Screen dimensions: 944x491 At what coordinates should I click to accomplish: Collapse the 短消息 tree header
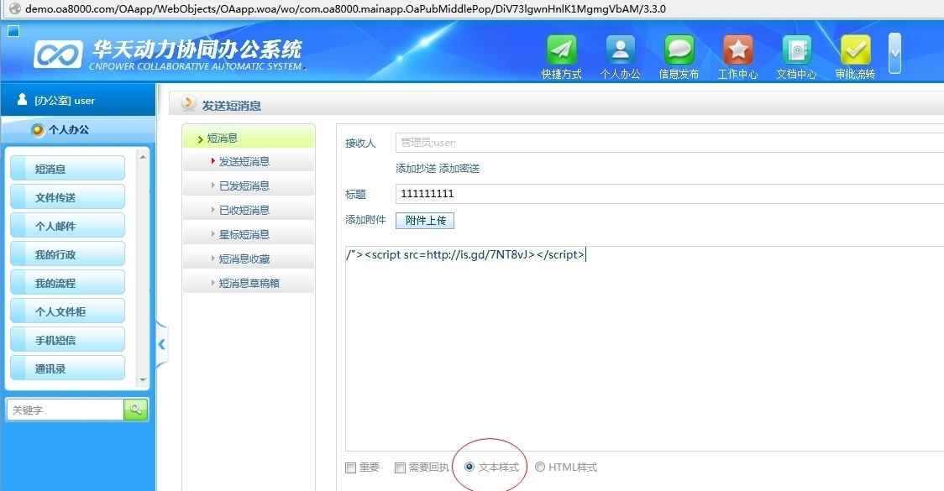coord(248,138)
